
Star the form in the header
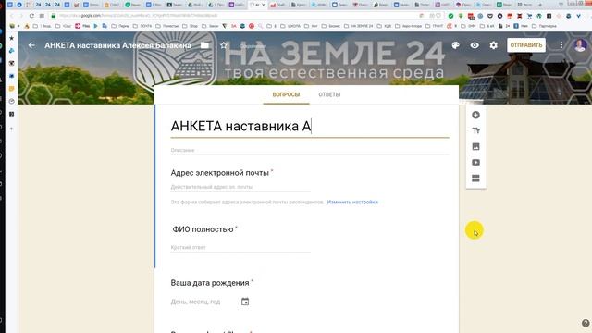tap(224, 45)
